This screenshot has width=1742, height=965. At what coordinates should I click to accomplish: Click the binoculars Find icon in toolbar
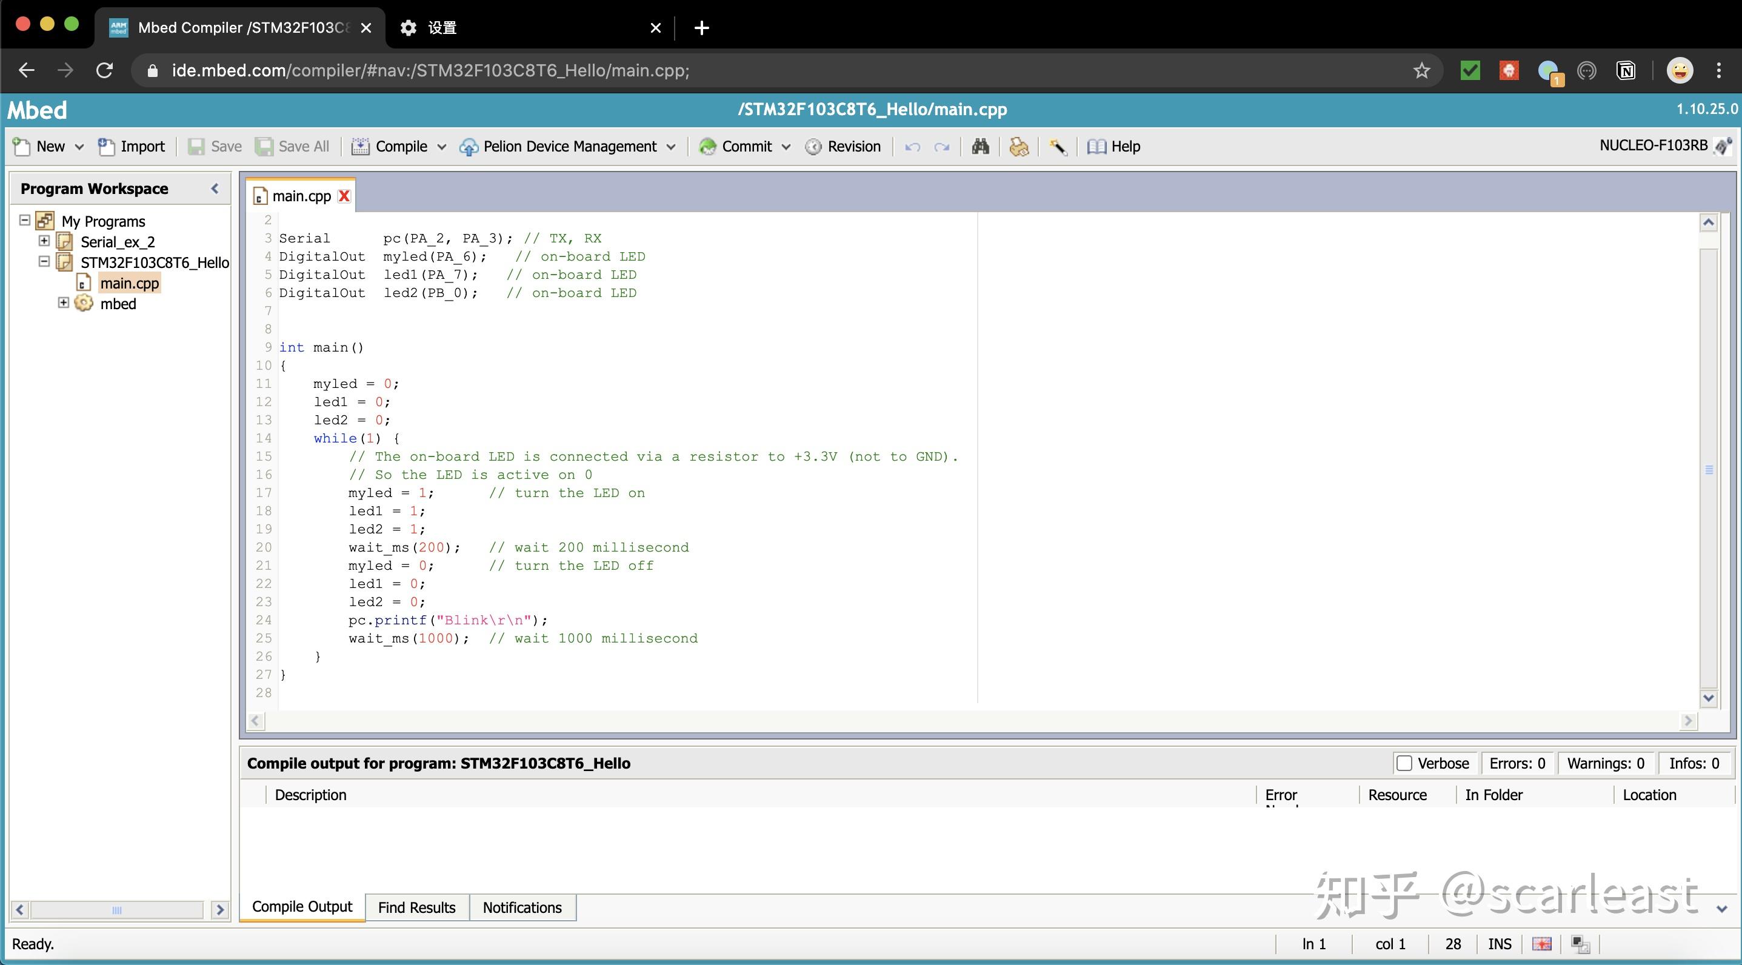980,146
